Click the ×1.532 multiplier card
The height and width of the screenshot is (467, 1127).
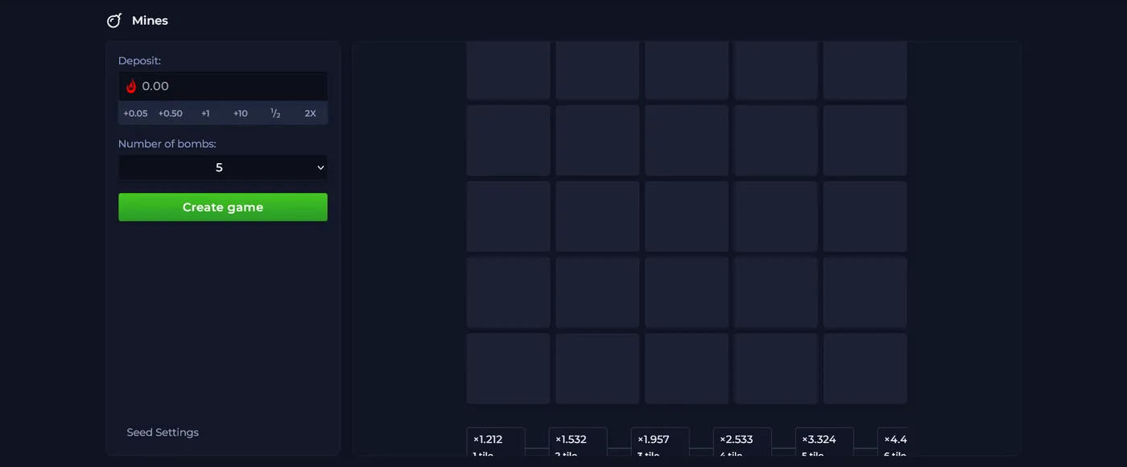tap(578, 443)
